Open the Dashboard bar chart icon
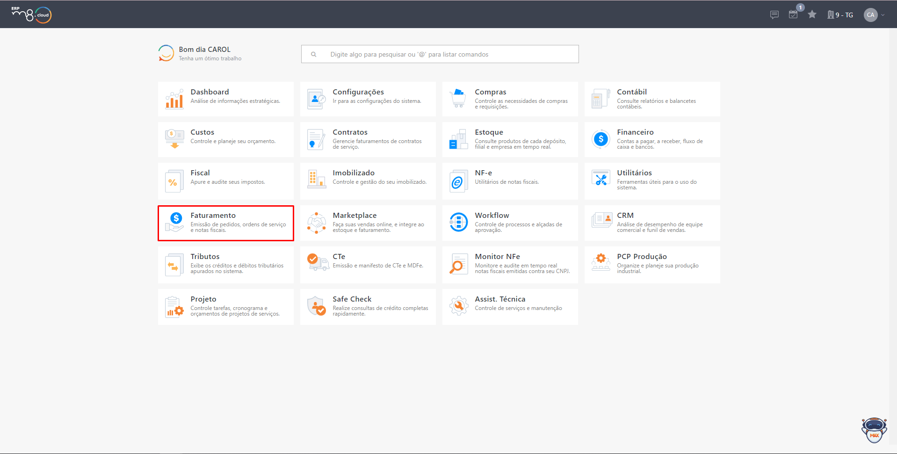Image resolution: width=897 pixels, height=454 pixels. (174, 99)
